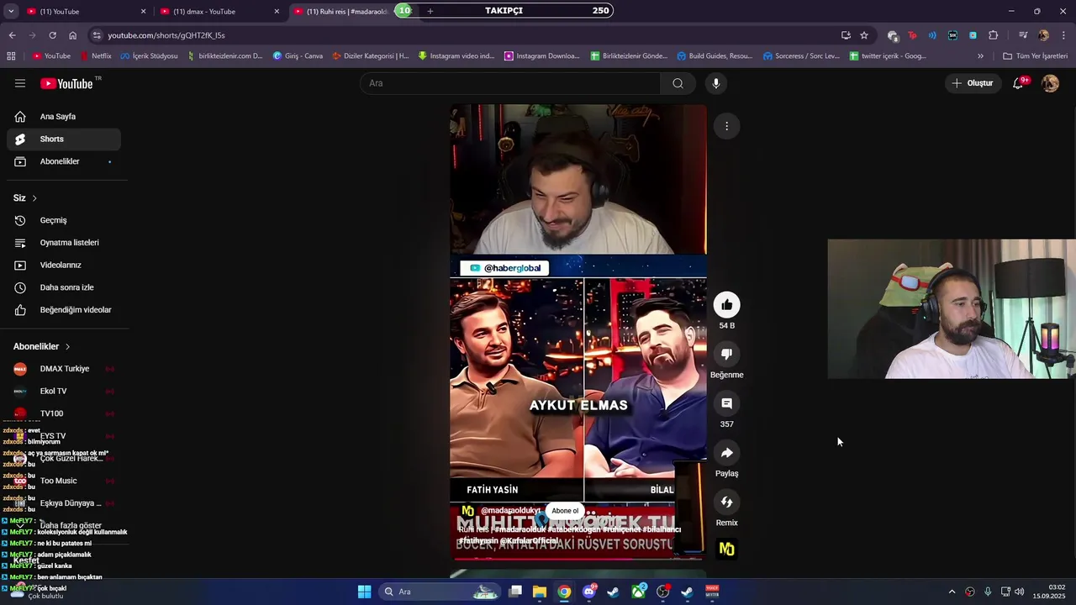The height and width of the screenshot is (605, 1076).
Task: Open Oynatma listeleri
Action: click(x=64, y=243)
